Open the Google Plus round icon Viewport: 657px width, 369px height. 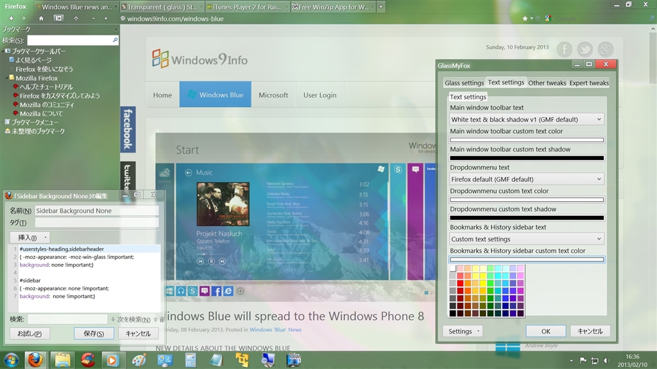pyautogui.click(x=606, y=49)
